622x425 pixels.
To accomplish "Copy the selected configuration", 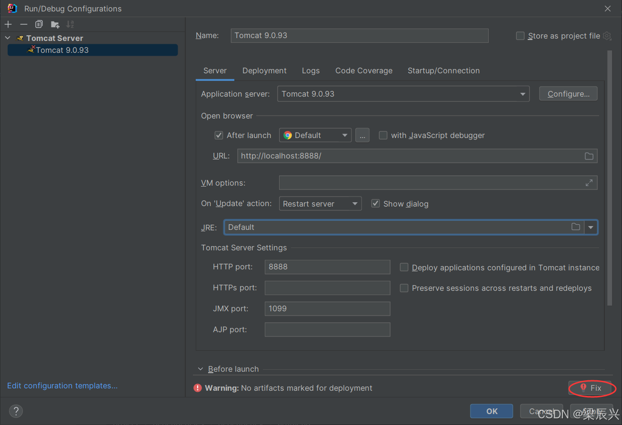I will coord(39,24).
